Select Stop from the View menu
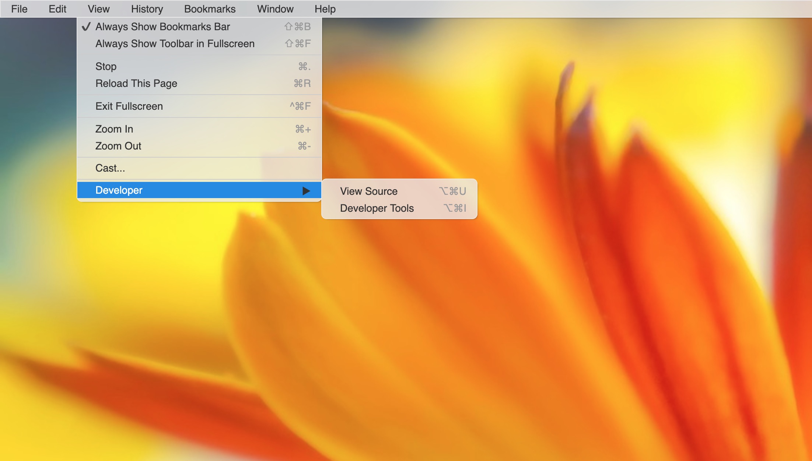 pyautogui.click(x=106, y=66)
